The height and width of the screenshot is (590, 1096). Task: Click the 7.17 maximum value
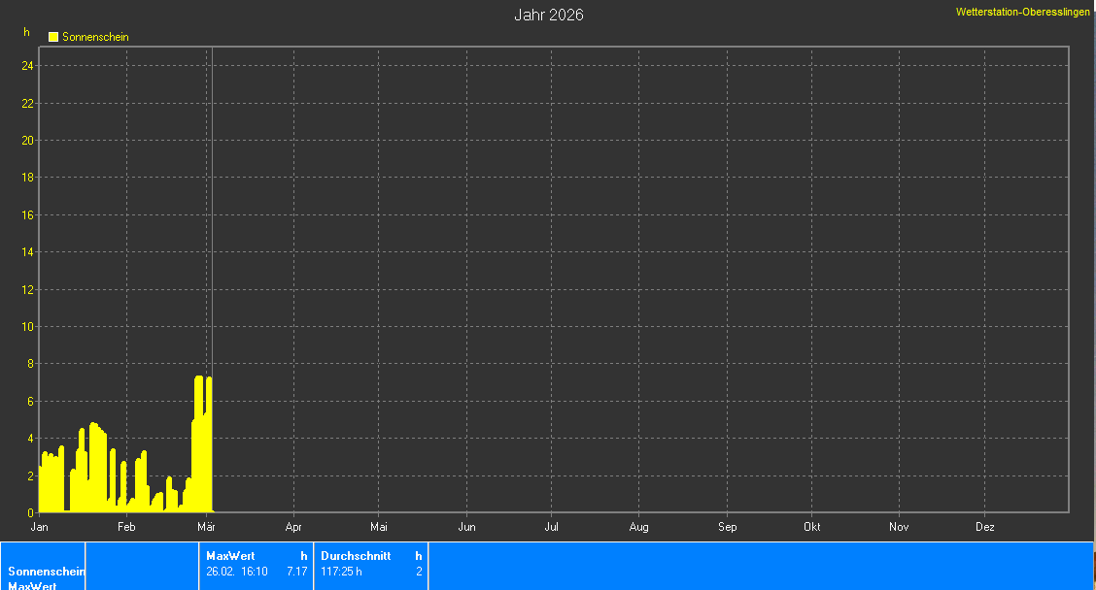296,572
